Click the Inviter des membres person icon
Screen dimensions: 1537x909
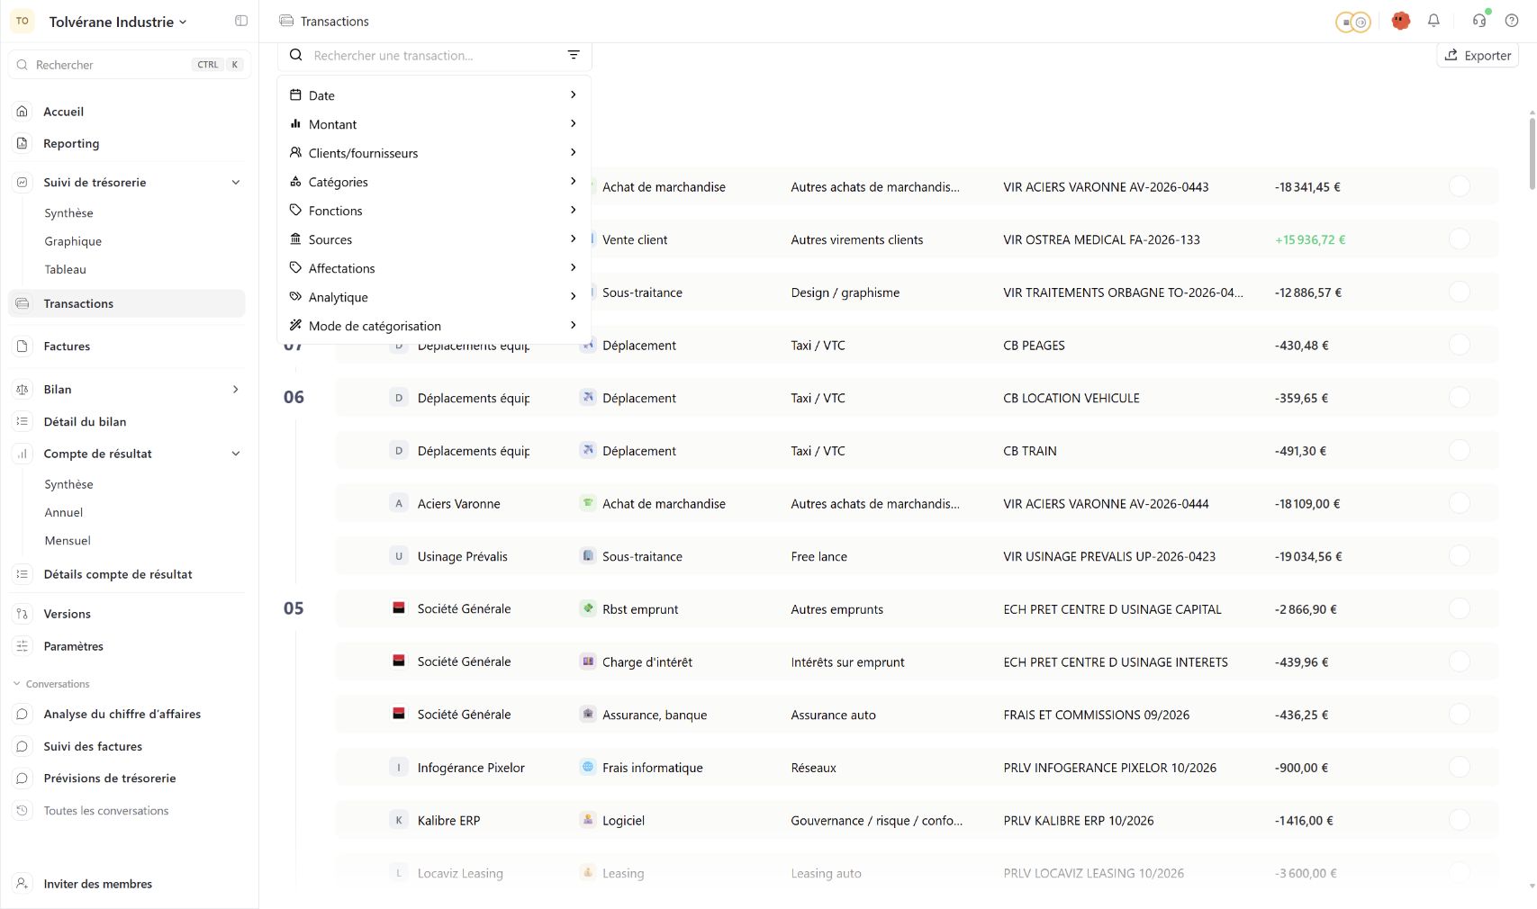pos(23,884)
